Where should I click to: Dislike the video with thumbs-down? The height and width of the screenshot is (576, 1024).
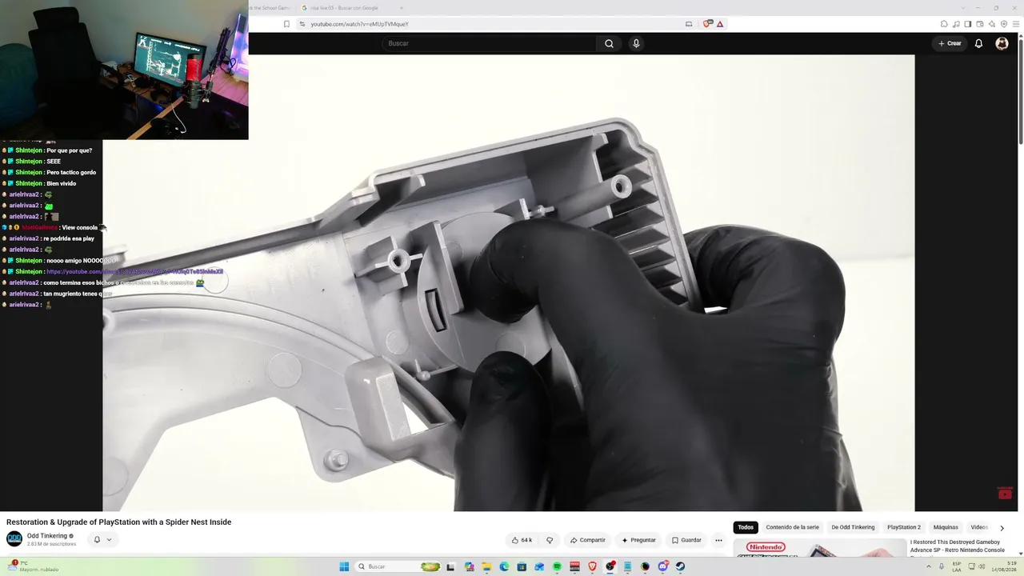coord(550,540)
